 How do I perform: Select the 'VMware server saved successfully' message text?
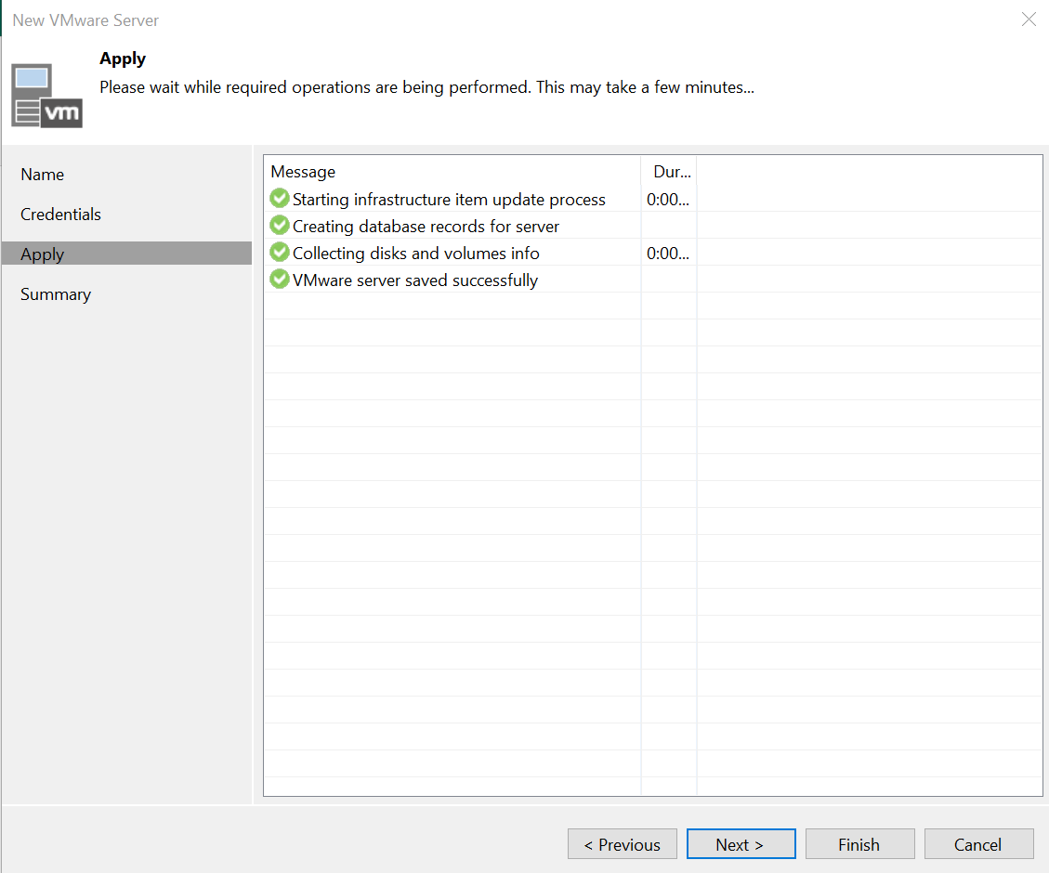(x=414, y=280)
